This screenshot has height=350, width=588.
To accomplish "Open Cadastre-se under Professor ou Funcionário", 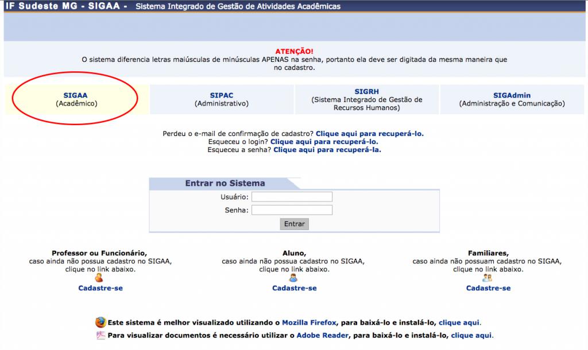I will [100, 288].
